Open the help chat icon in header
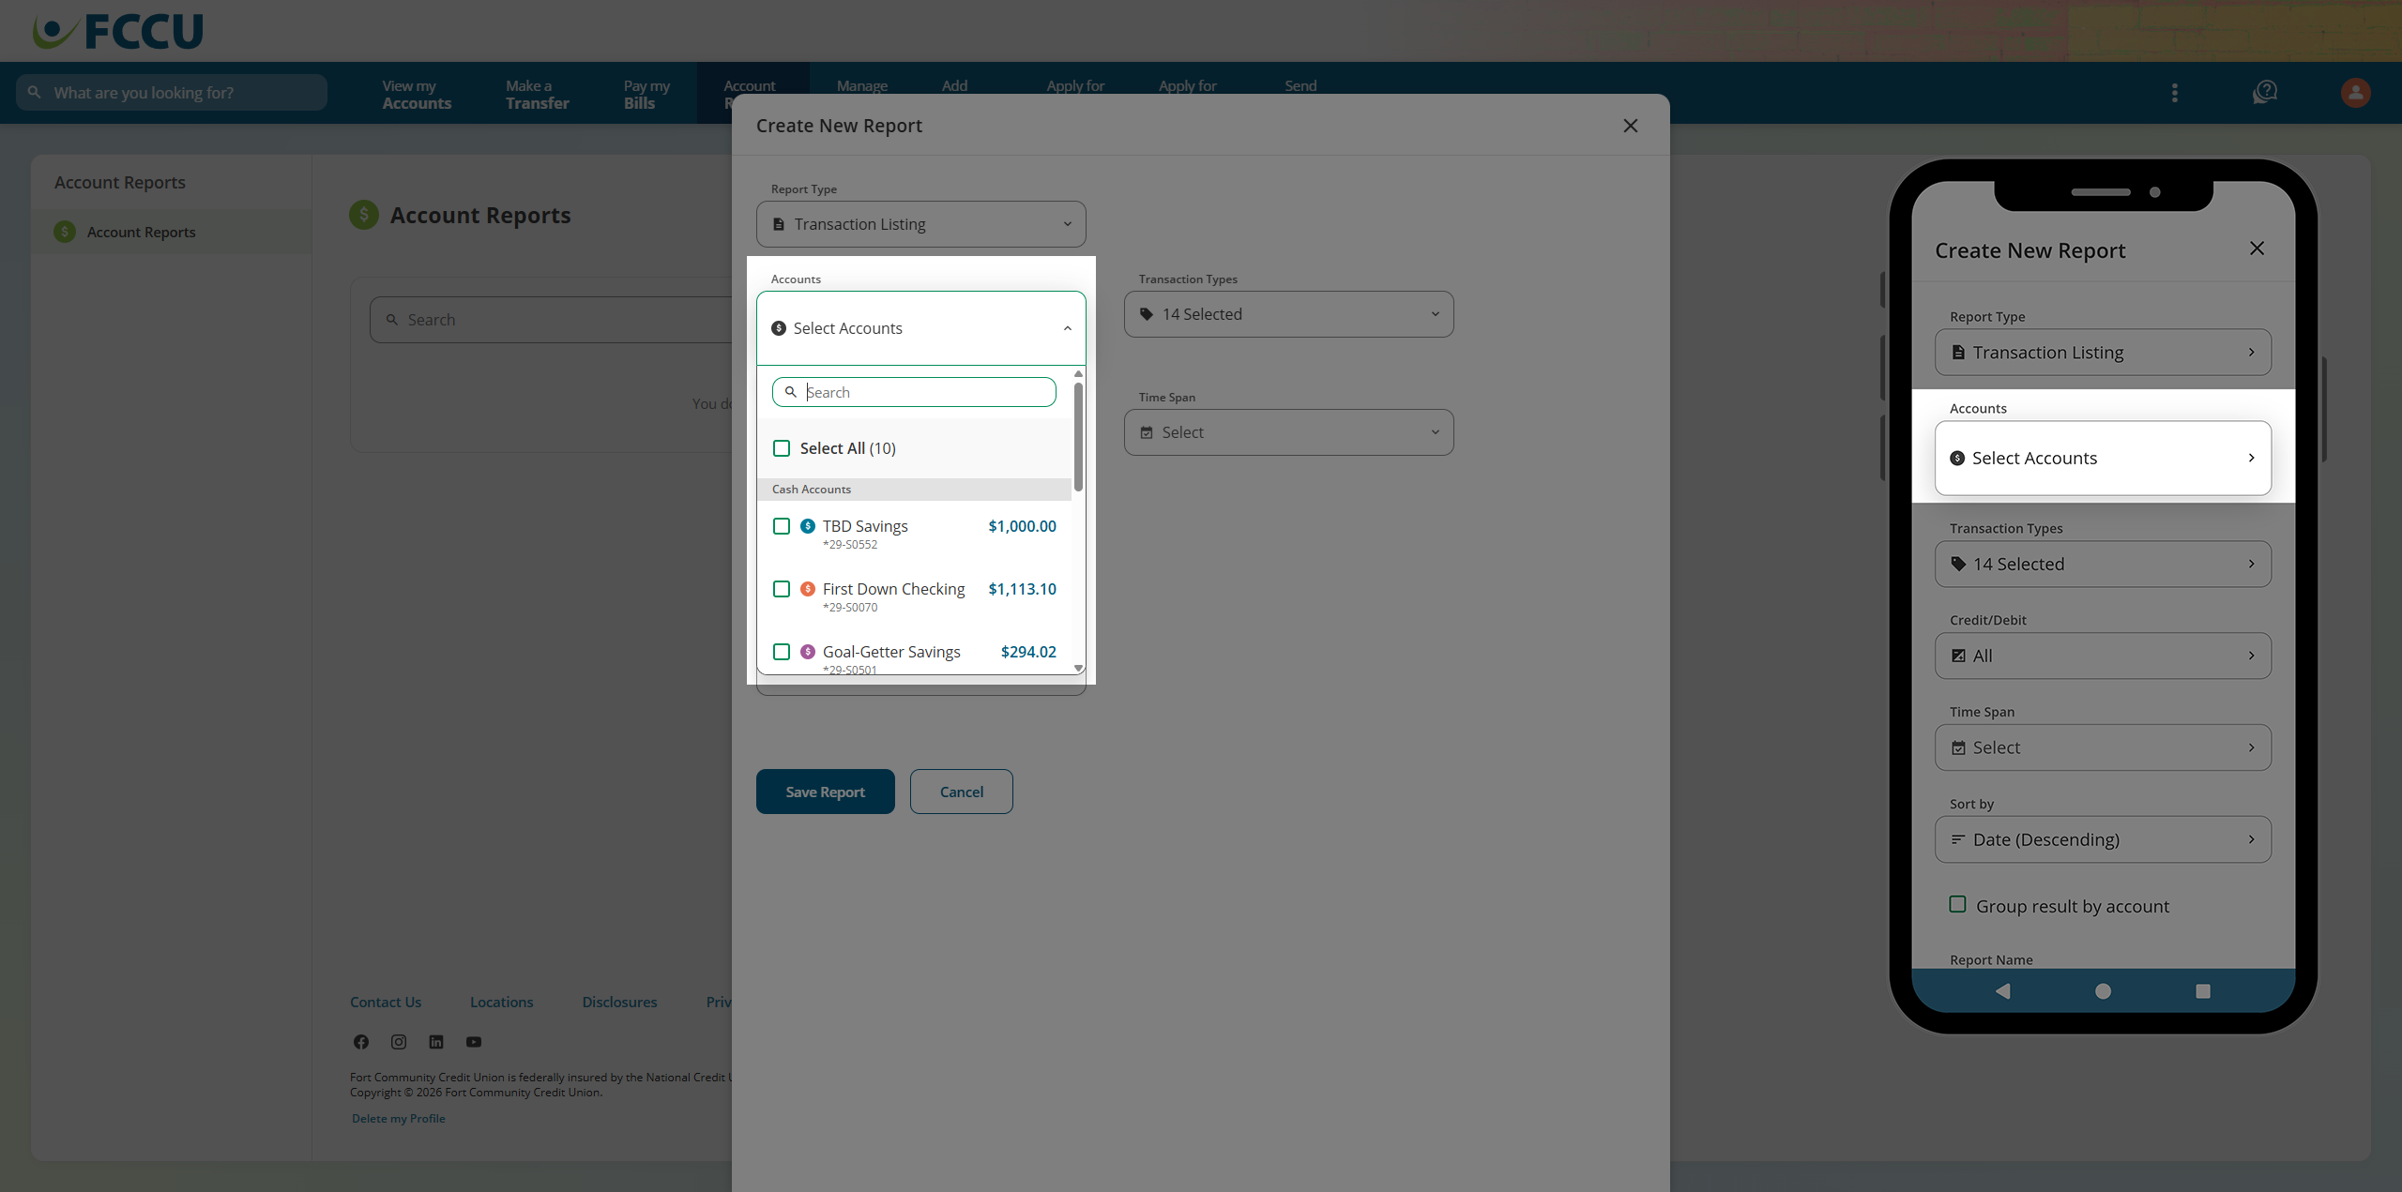 (2264, 93)
